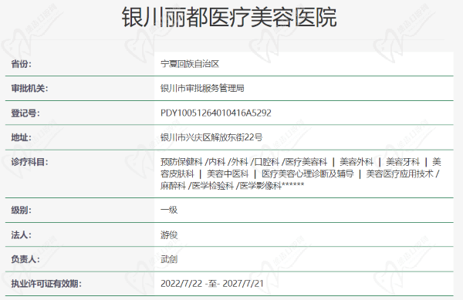Screen dimensions: 463x300
Task: Click 美容牙科 in department list
Action: 403,162
